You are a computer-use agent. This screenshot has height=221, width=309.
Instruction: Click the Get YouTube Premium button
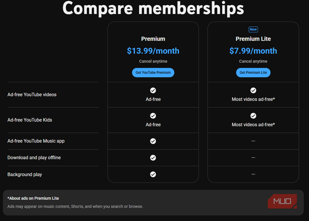pyautogui.click(x=153, y=72)
